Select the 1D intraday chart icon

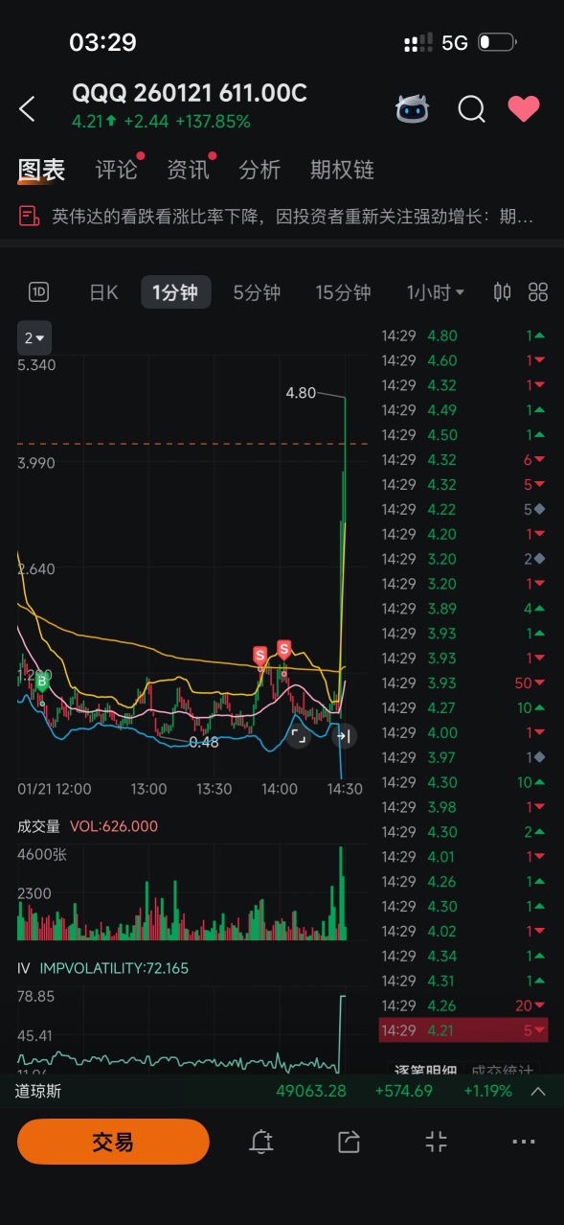pyautogui.click(x=38, y=292)
